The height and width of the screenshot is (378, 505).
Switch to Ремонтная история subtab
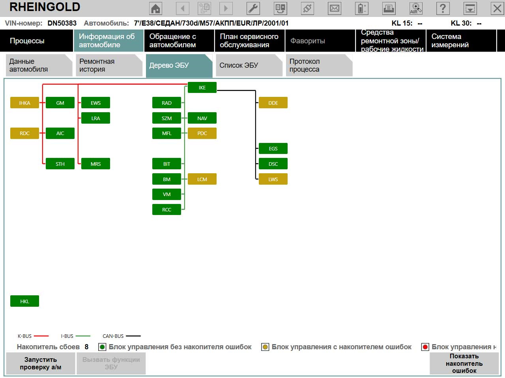point(109,65)
